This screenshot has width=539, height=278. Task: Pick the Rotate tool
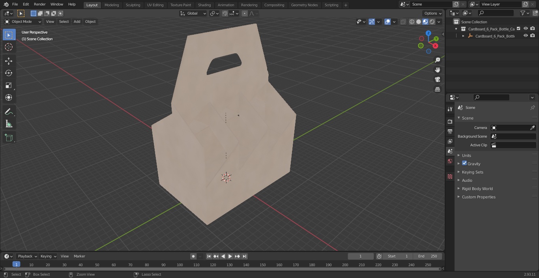click(x=9, y=73)
